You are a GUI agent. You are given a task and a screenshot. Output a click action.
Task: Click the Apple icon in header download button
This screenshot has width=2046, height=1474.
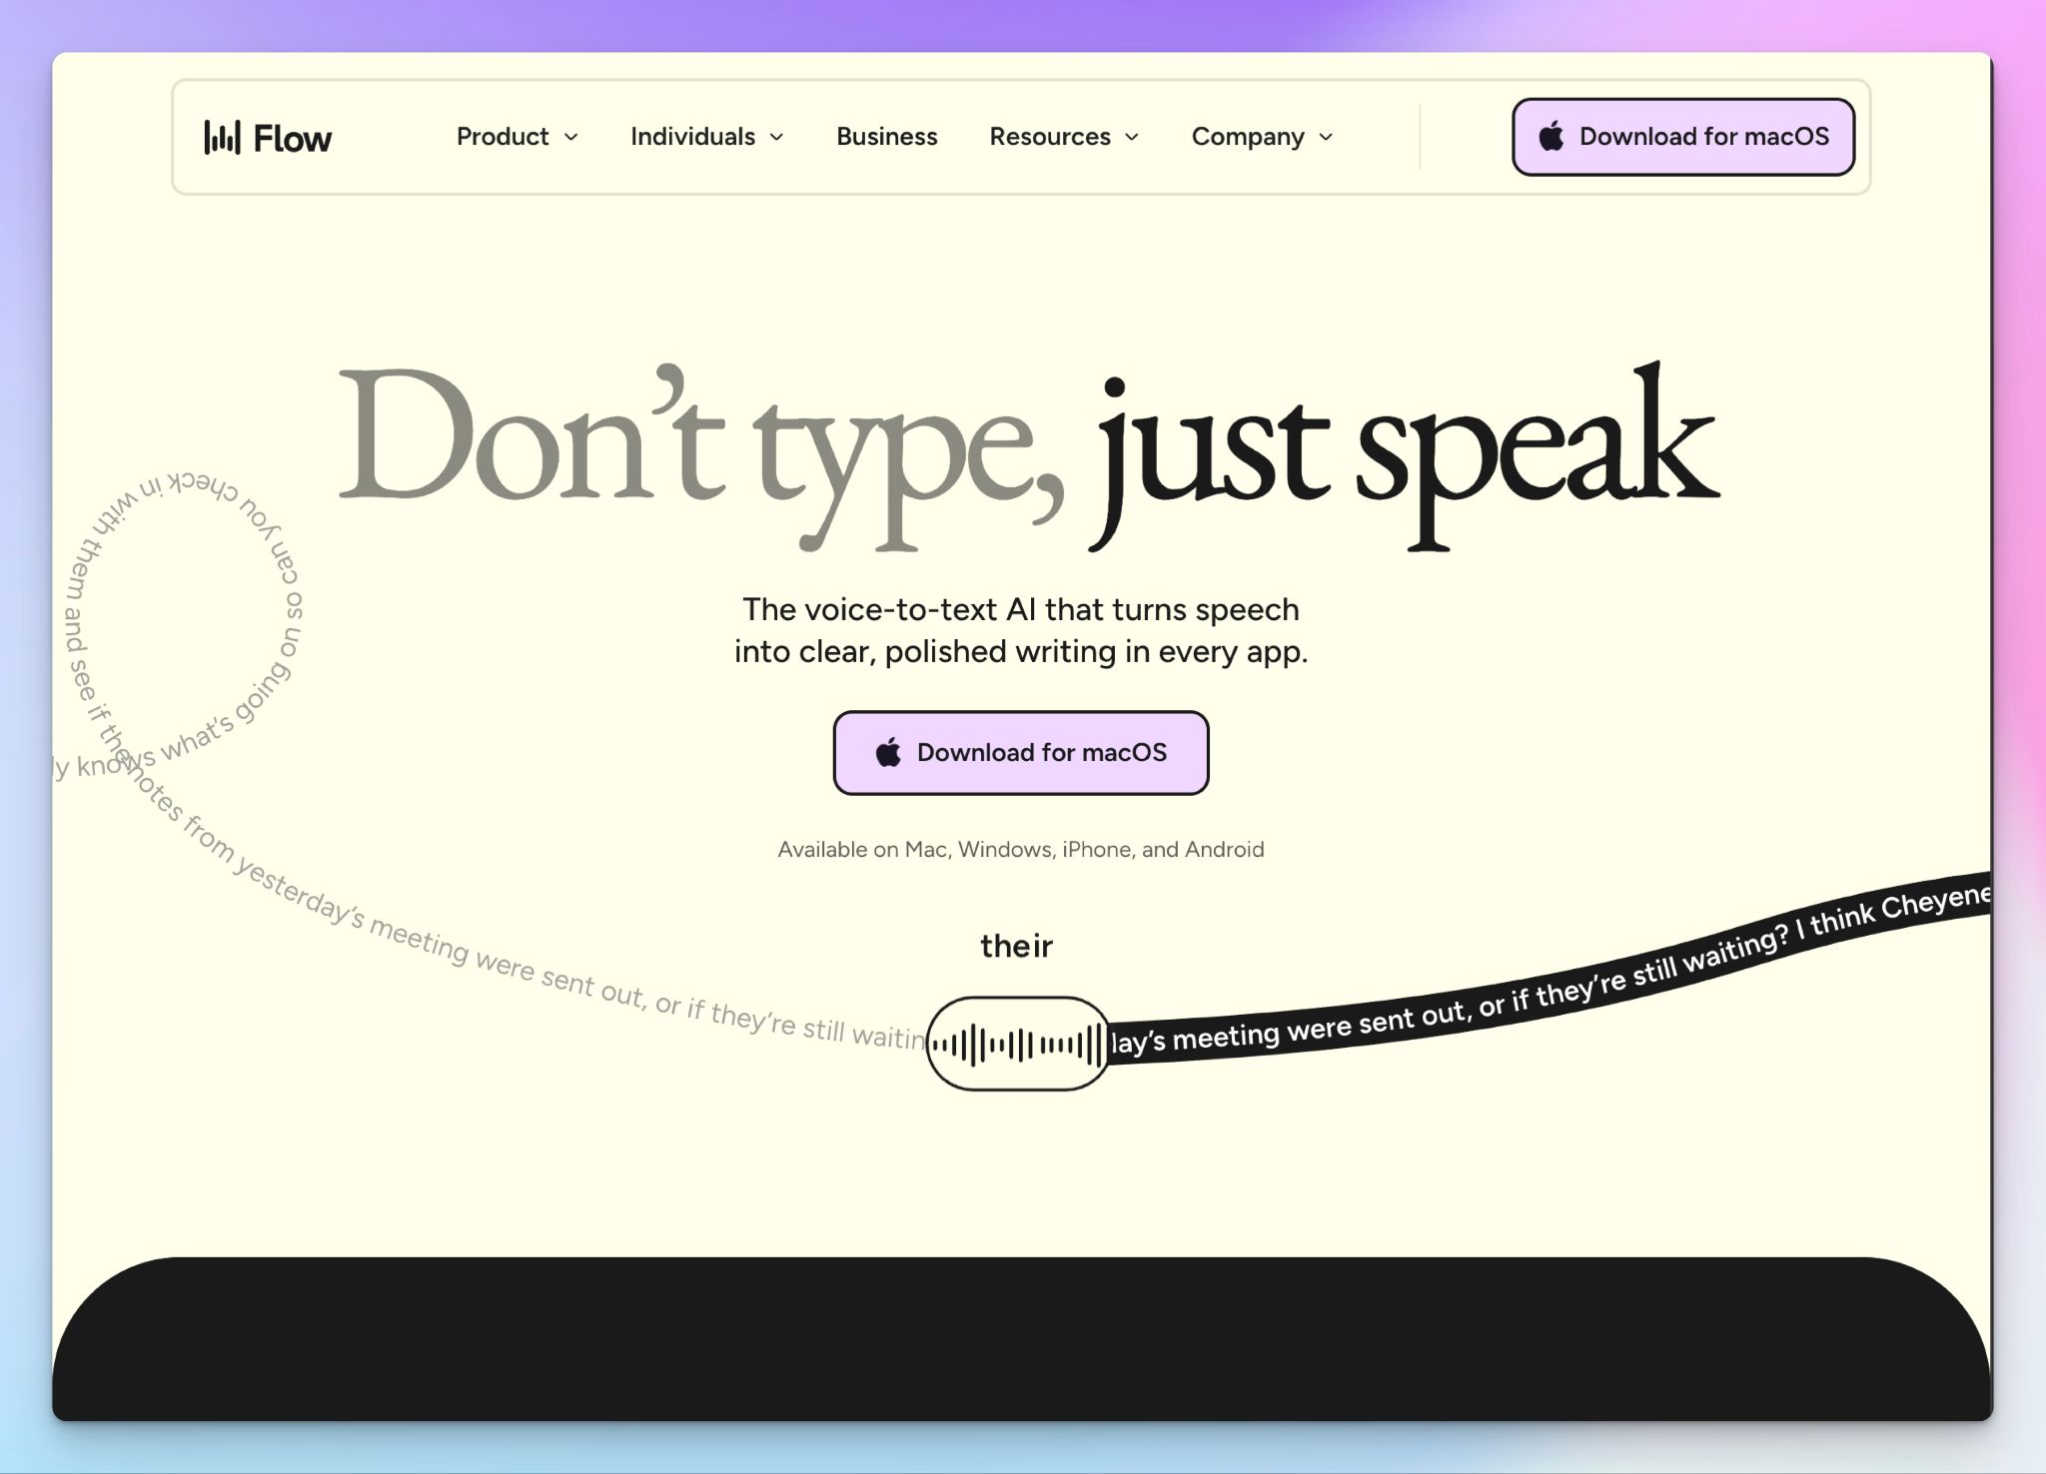click(1551, 136)
